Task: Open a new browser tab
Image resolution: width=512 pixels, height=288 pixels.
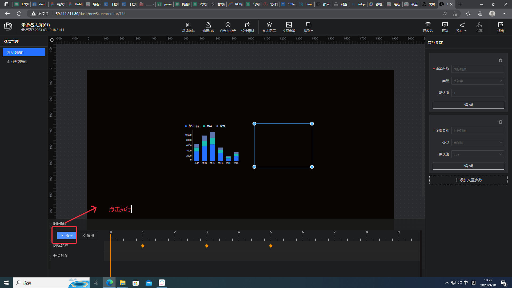Action: coord(460,4)
